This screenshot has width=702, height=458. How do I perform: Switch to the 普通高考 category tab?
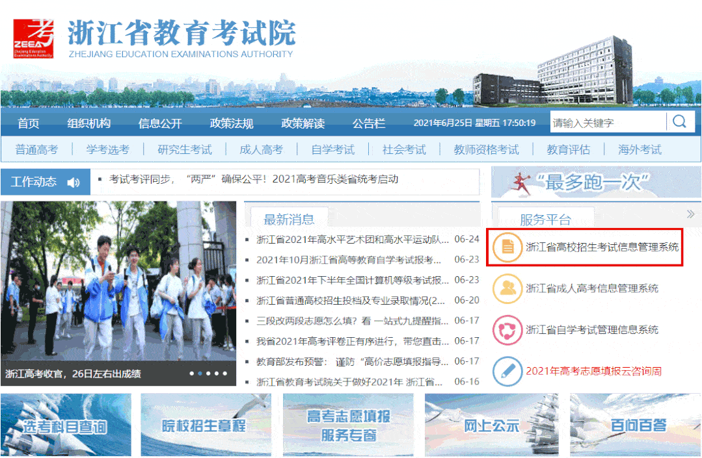click(x=36, y=150)
